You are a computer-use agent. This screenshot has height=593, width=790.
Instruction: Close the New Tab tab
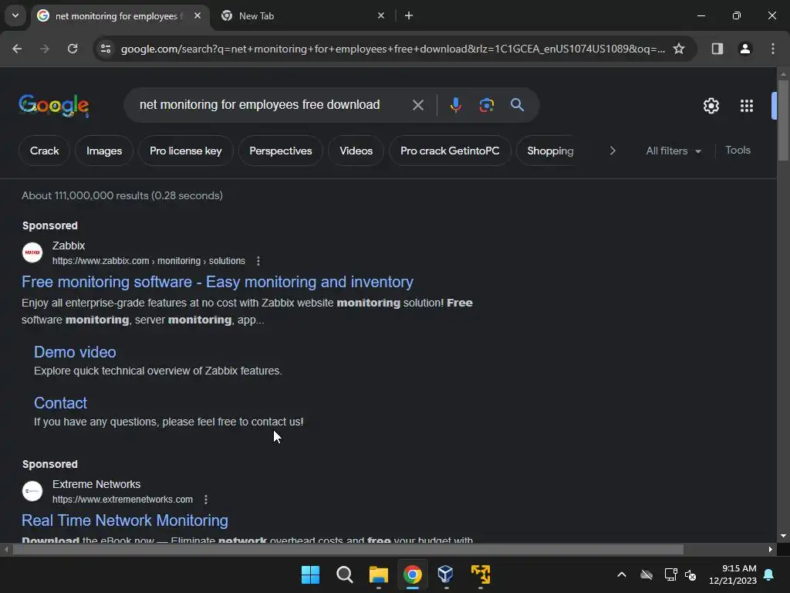coord(381,15)
